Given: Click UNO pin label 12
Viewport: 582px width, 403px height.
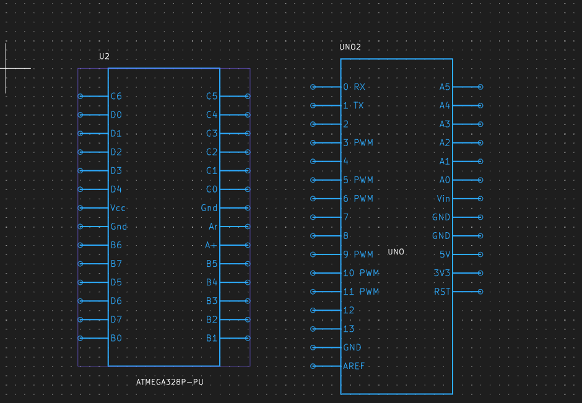Looking at the screenshot, I should [x=349, y=310].
